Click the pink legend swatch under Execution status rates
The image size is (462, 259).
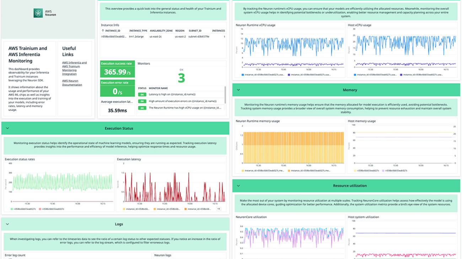click(40, 209)
